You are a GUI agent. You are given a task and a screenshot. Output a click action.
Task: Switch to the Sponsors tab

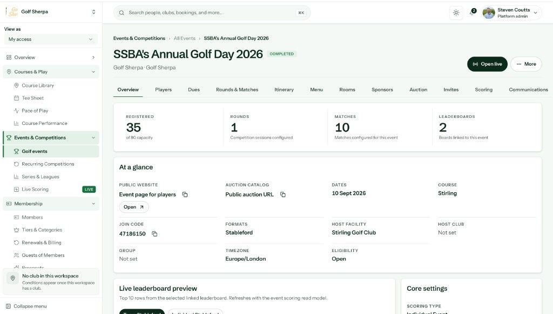[382, 89]
